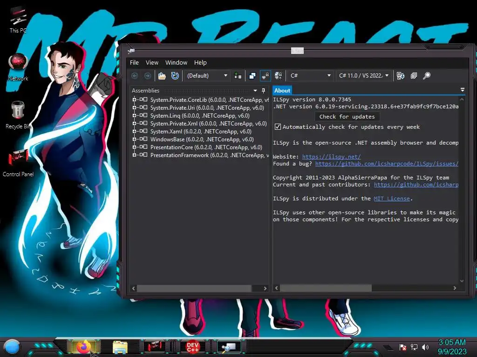Reload assemblies with the blue refresh icon
Viewport: 477px width, 357px height.
175,76
